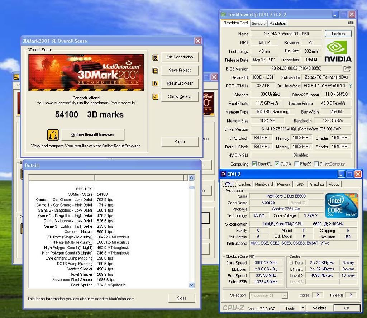The image size is (367, 318).
Task: Click the Driver Version field in GPU-Z
Action: coord(301,129)
